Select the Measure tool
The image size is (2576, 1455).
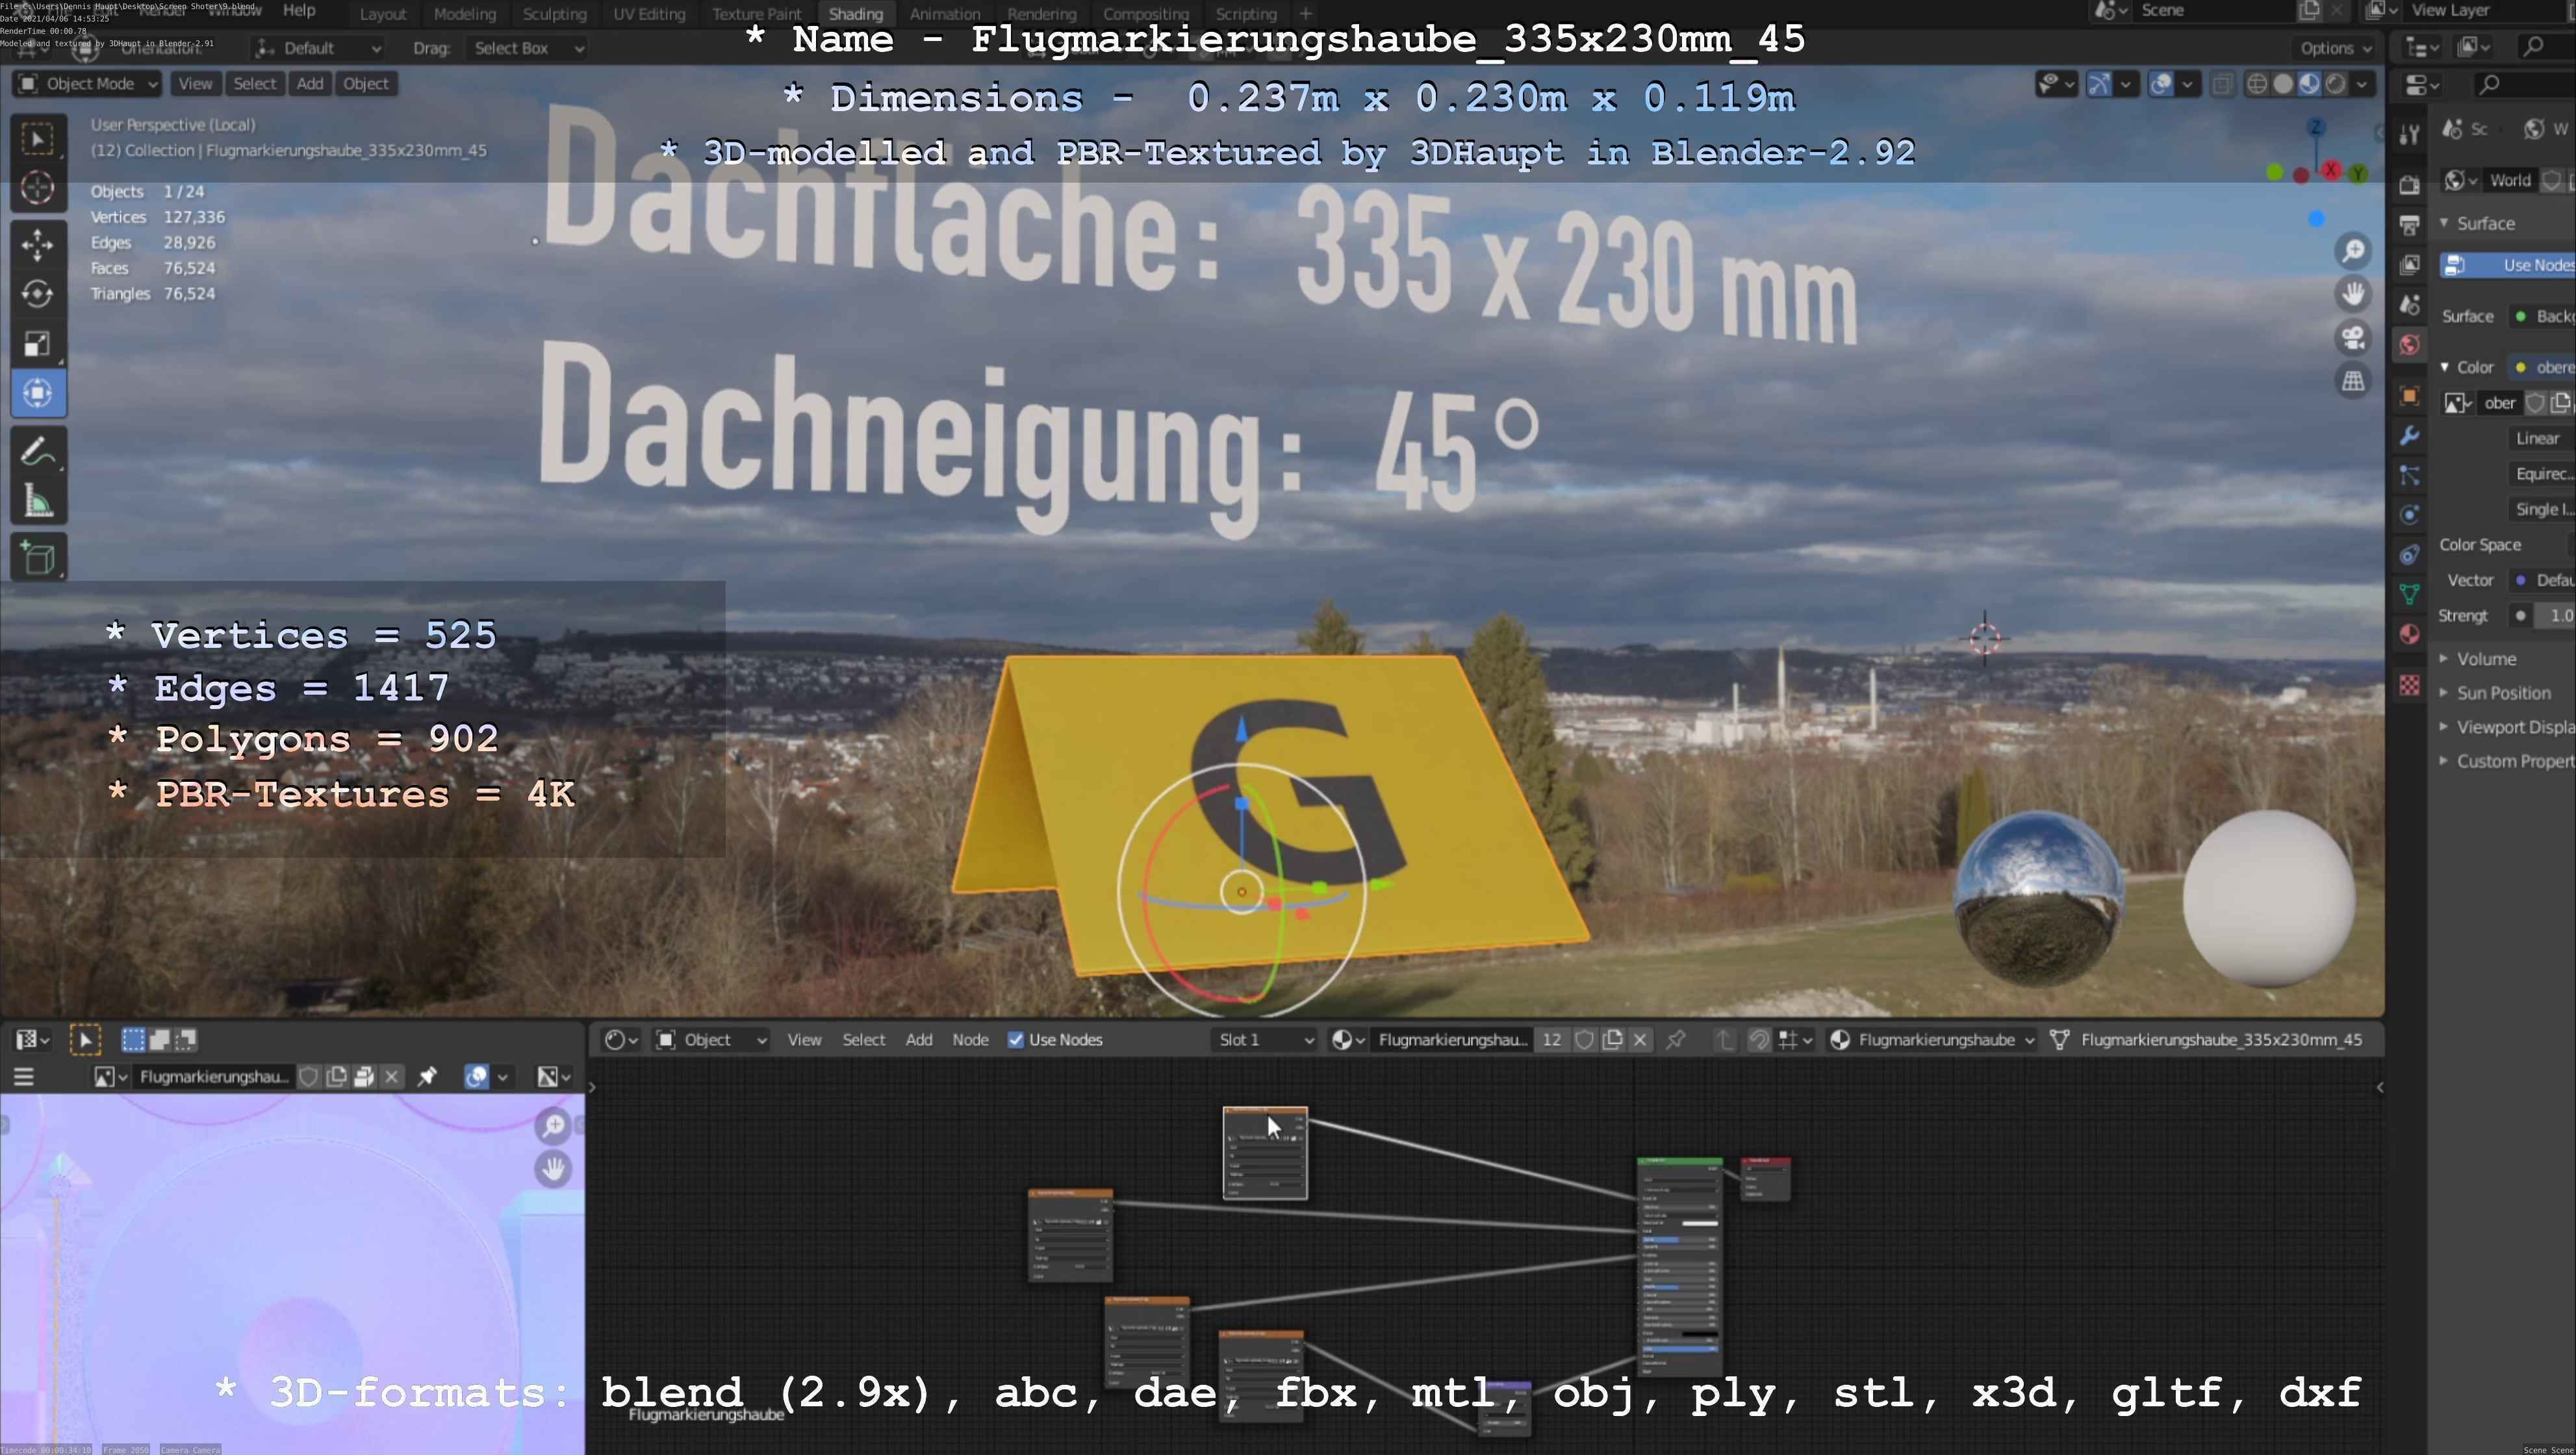[38, 502]
